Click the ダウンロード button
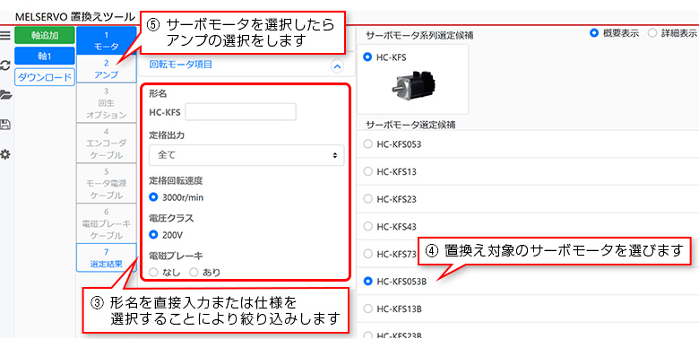Screen dimensions: 699x339 [x=45, y=77]
